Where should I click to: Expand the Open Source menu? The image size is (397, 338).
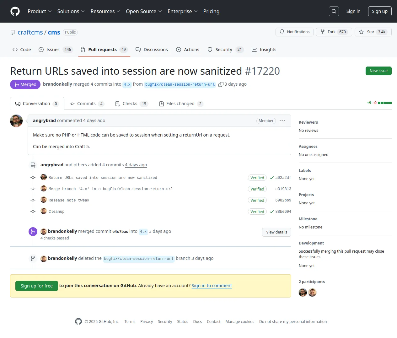[x=144, y=11]
